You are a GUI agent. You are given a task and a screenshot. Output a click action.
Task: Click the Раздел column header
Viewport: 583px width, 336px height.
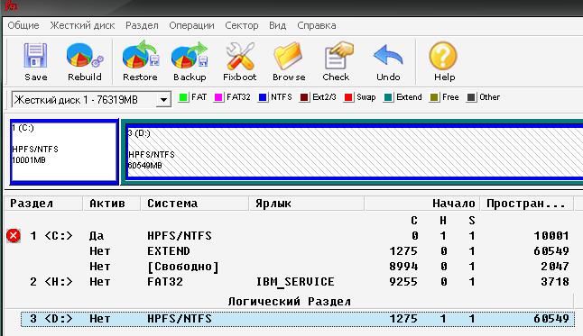coord(43,204)
